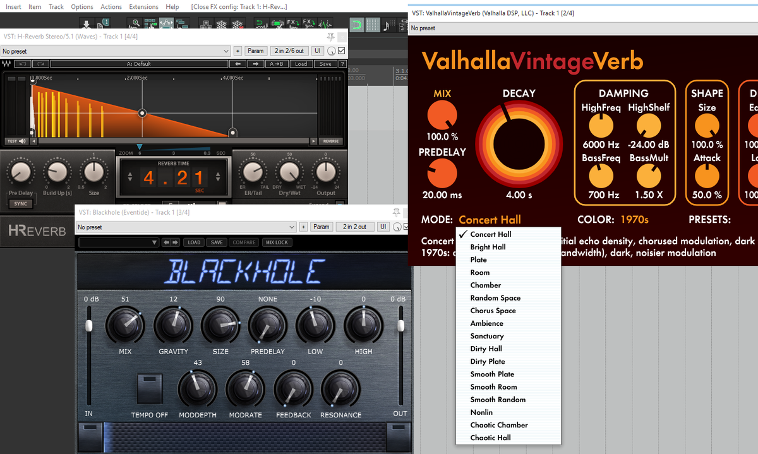Click Blackhole next preset arrow
Image resolution: width=758 pixels, height=454 pixels.
point(176,242)
